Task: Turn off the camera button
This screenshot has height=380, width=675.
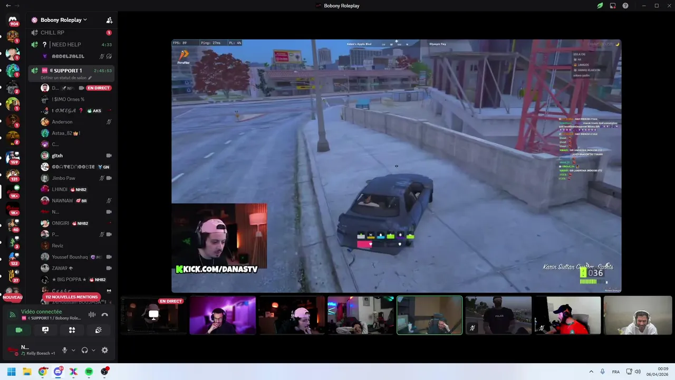Action: point(19,330)
